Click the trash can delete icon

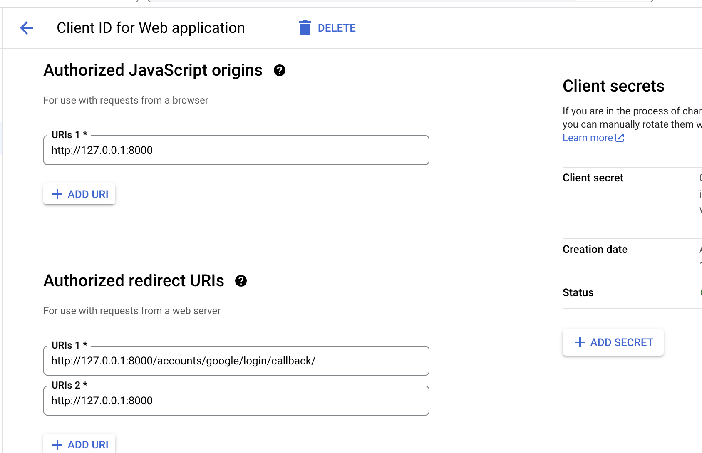(305, 28)
